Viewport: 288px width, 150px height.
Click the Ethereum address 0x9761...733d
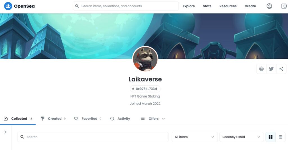tap(145, 89)
